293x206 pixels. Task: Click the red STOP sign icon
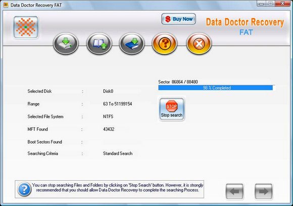coord(172,106)
